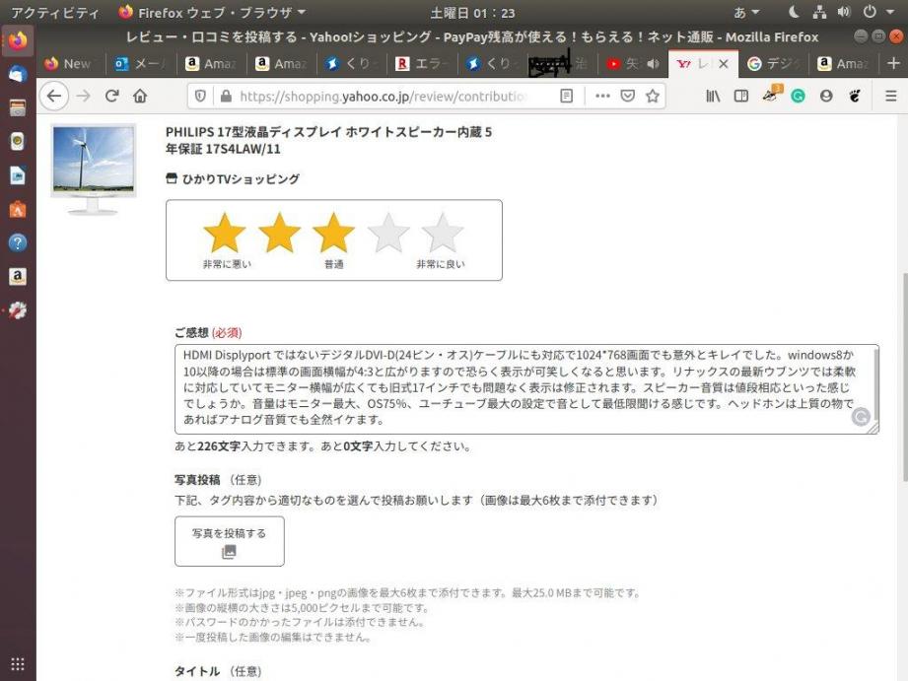Click the Grammarly badge in the review textarea
The image size is (908, 681).
[861, 416]
